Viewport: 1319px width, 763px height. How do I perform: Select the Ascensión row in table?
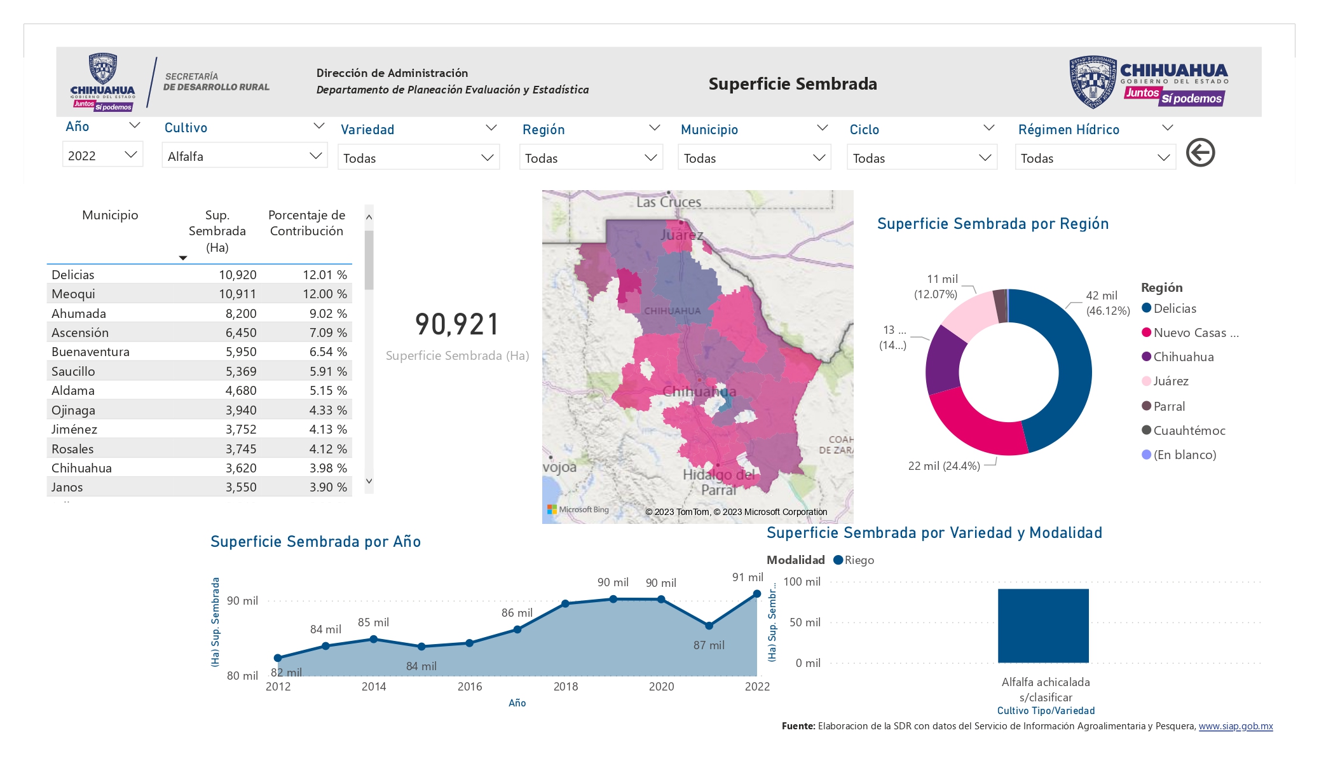(199, 333)
